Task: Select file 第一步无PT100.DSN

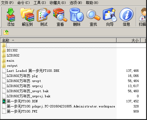Action: pos(22,101)
